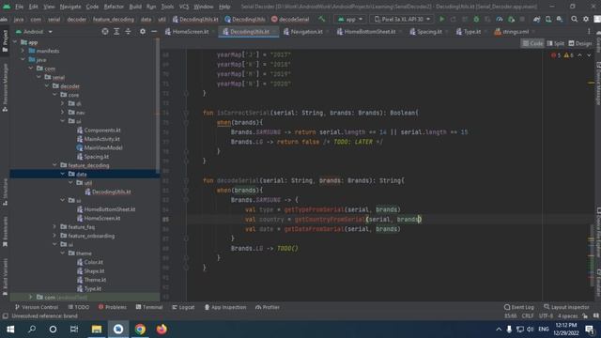601x338 pixels.
Task: Expand the manifests folder
Action: pos(23,51)
